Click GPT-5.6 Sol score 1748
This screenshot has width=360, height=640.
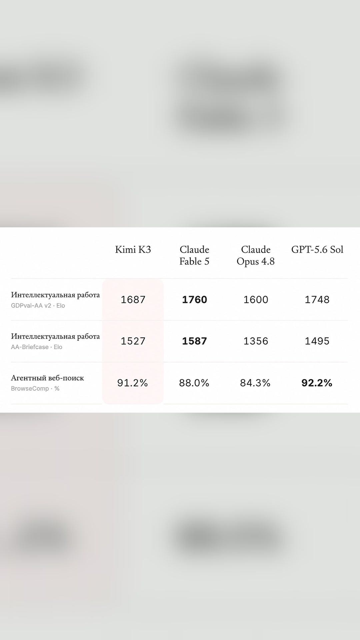coord(317,300)
